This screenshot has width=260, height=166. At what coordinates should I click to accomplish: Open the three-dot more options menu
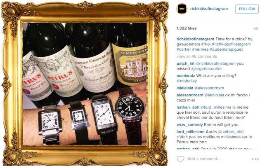(x=255, y=159)
